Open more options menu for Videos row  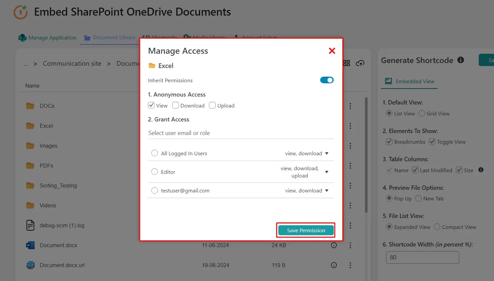350,205
